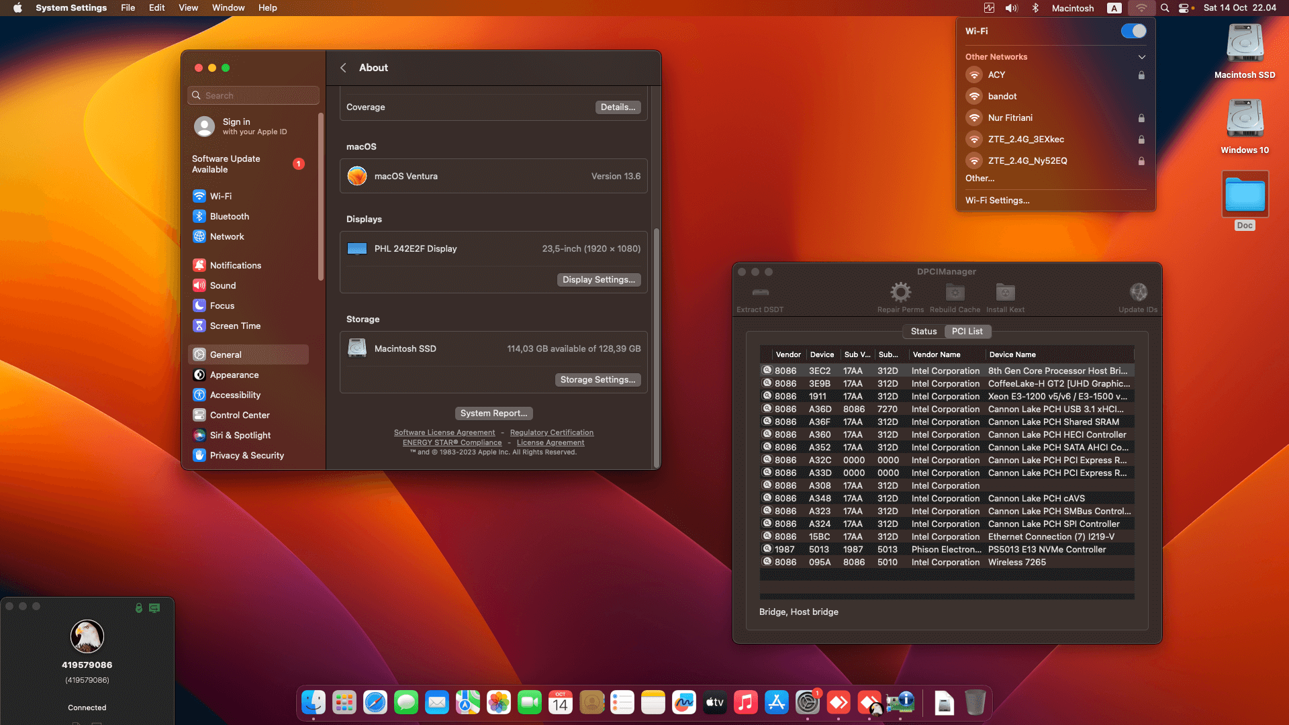Open App Store from the Dock
Screen dimensions: 1289x725
pyautogui.click(x=777, y=703)
